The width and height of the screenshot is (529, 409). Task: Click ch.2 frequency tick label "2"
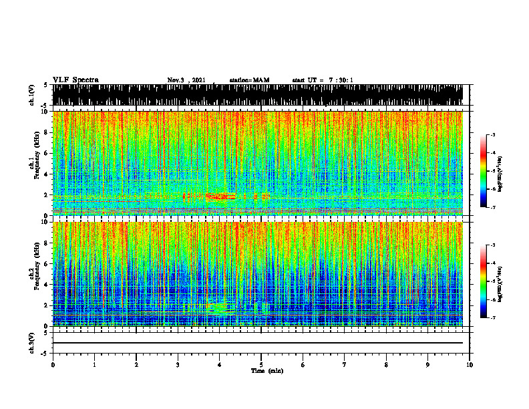coord(47,305)
